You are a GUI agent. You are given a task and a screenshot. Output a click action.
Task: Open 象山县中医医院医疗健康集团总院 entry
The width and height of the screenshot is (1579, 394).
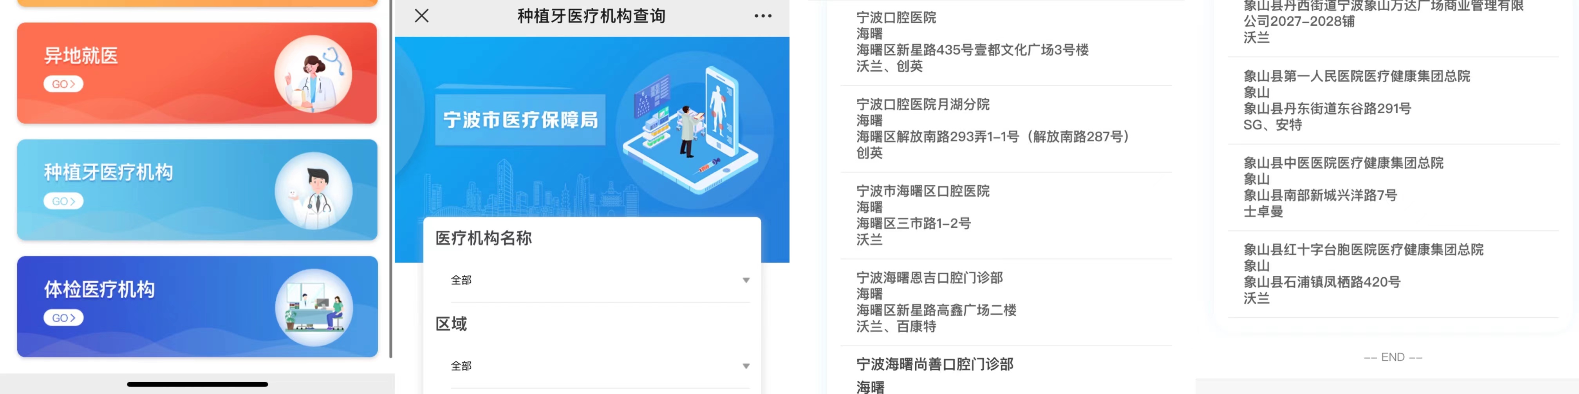(x=1393, y=187)
